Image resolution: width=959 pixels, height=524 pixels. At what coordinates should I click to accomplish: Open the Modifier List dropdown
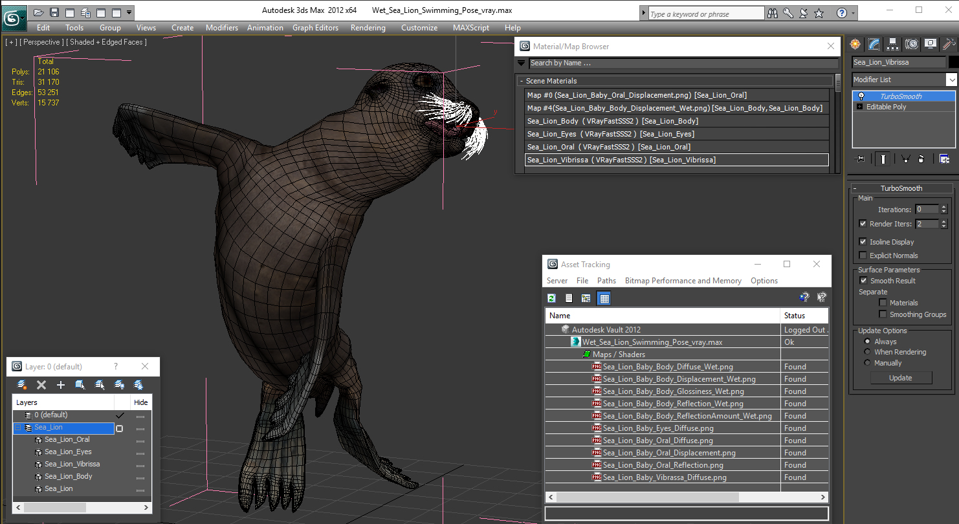951,80
